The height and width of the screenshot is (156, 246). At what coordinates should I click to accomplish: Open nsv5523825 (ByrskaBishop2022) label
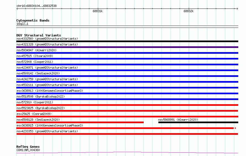point(41,108)
